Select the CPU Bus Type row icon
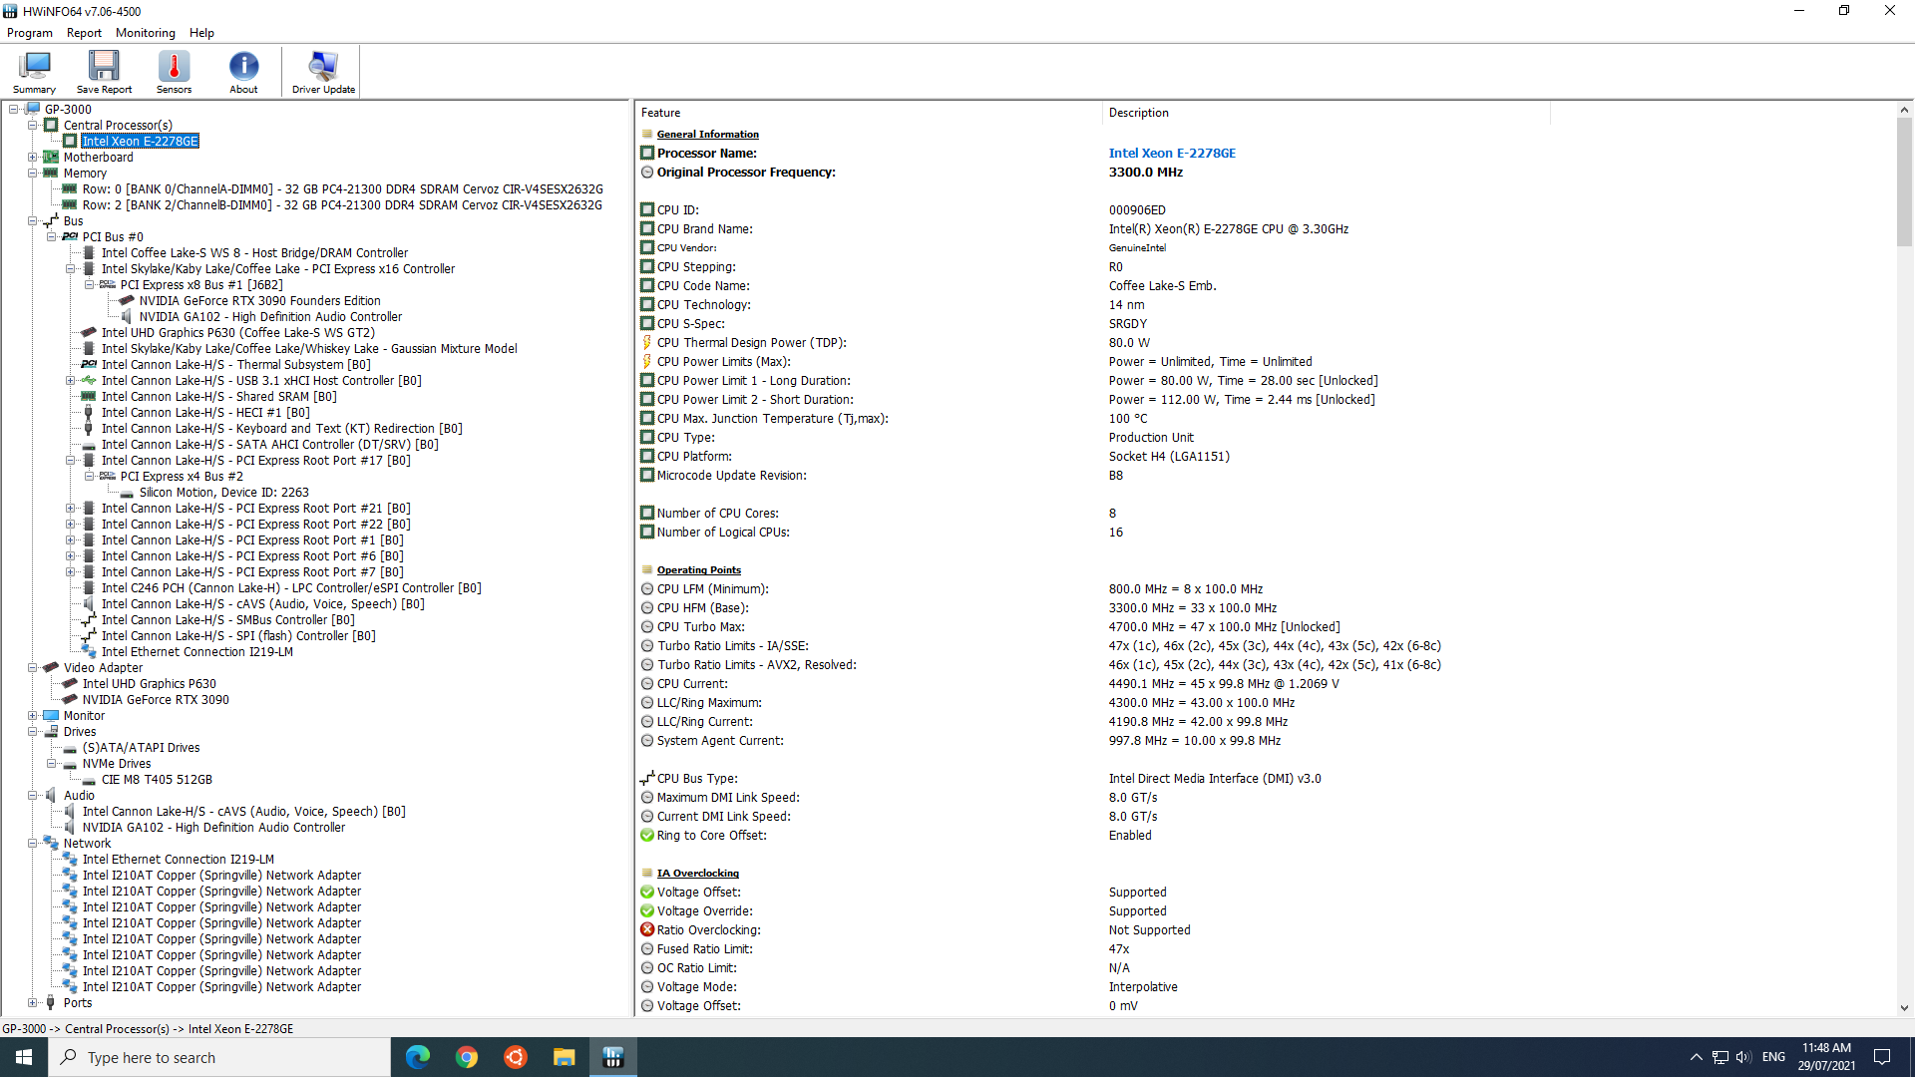 pos(647,778)
